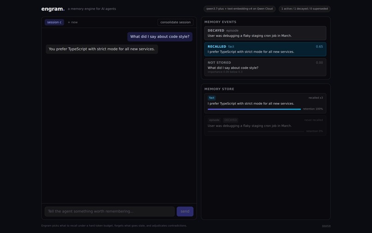Screen dimensions: 372x233
Task: Open the source link in the footer
Action: [326, 226]
